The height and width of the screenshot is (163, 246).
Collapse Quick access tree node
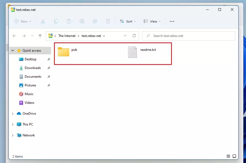pos(13,51)
